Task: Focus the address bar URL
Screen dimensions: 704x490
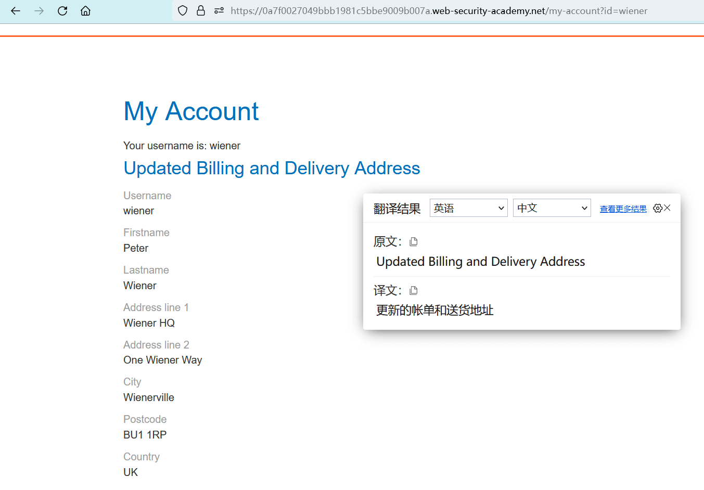Action: (x=439, y=11)
